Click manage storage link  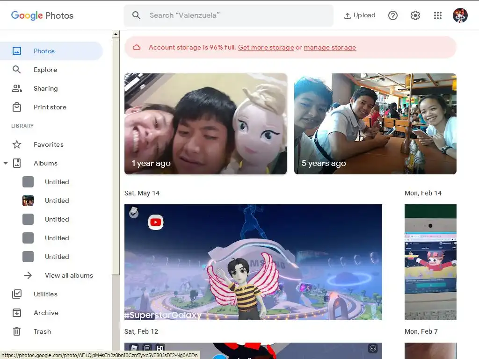[330, 47]
